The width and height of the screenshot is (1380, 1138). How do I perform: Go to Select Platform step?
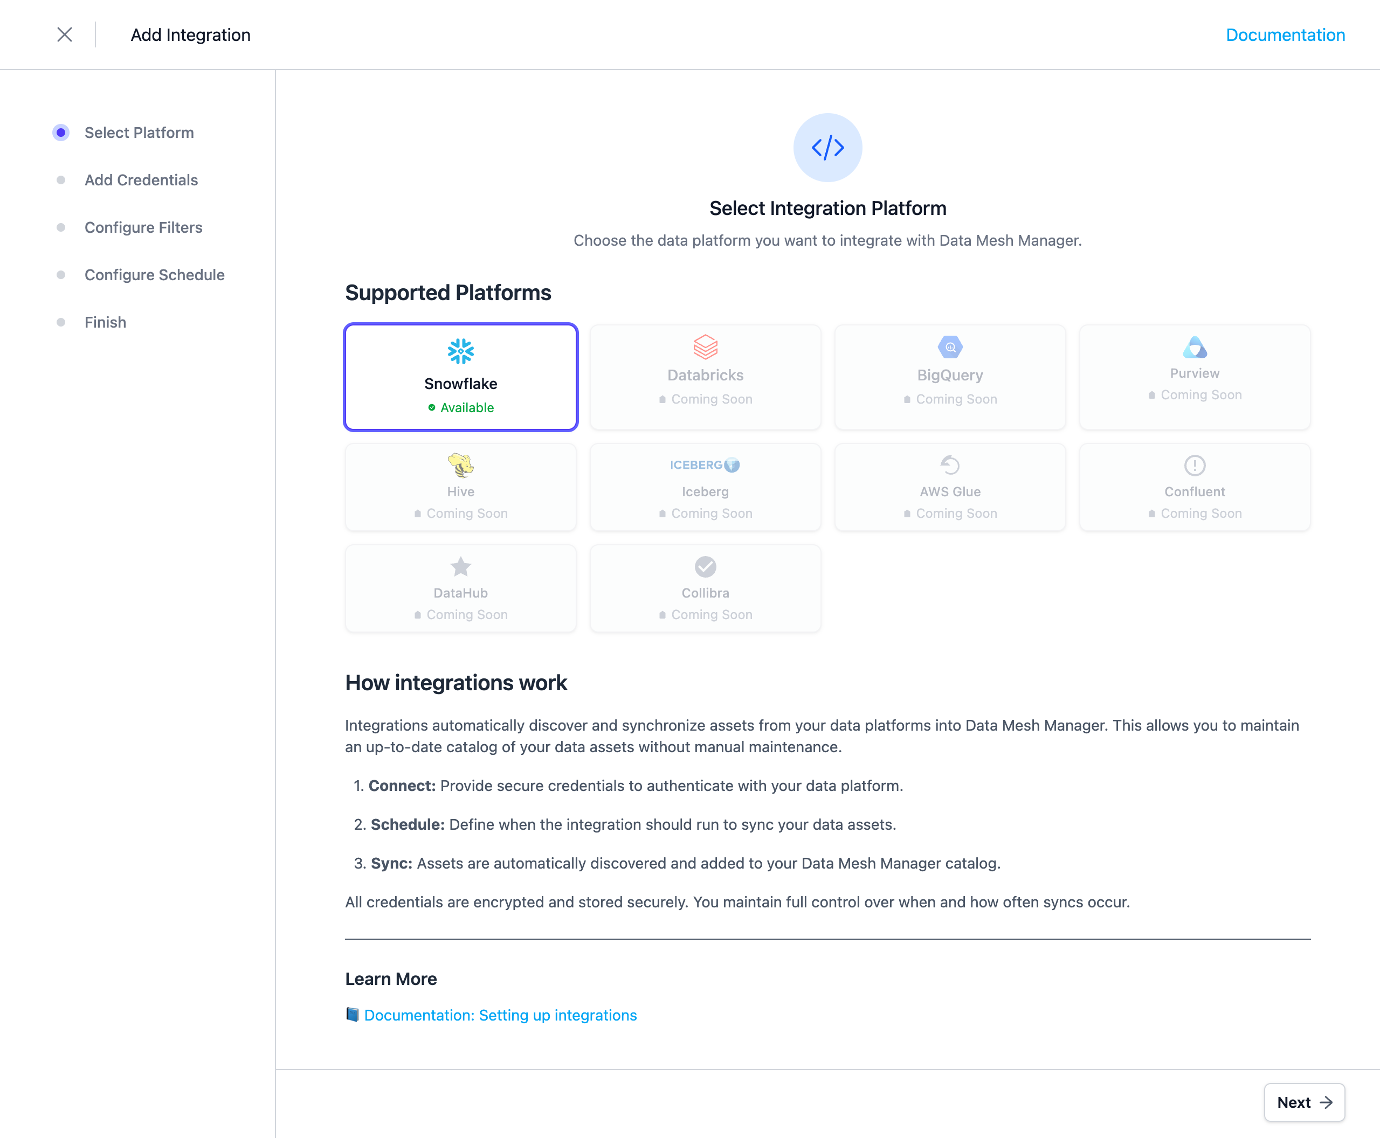coord(139,133)
